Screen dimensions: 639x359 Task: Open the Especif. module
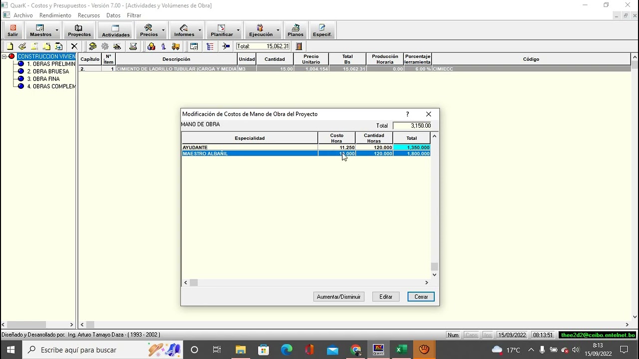322,30
